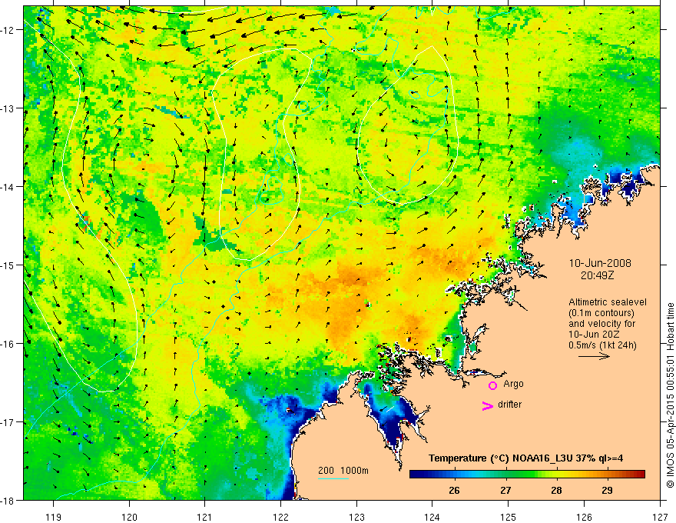The height and width of the screenshot is (523, 676).
Task: Click the 'Argo' legend label
Action: [x=513, y=384]
